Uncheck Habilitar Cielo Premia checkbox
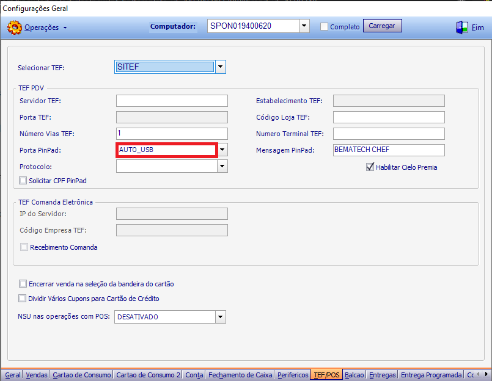The width and height of the screenshot is (492, 381). coord(370,167)
